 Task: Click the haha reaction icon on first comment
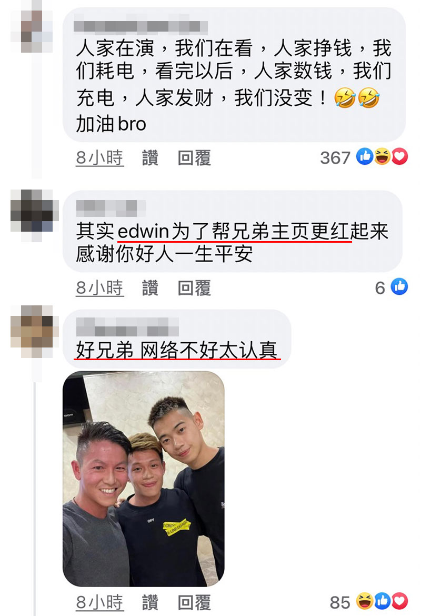(x=382, y=157)
